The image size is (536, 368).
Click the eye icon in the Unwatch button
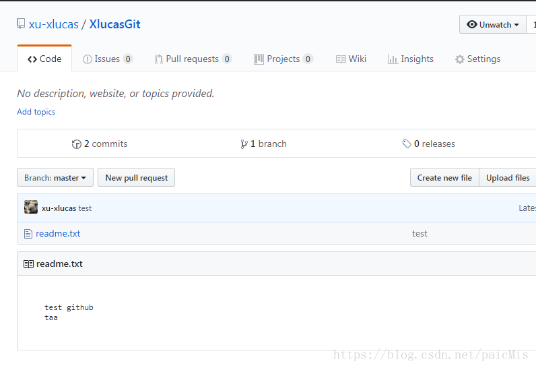pyautogui.click(x=472, y=25)
